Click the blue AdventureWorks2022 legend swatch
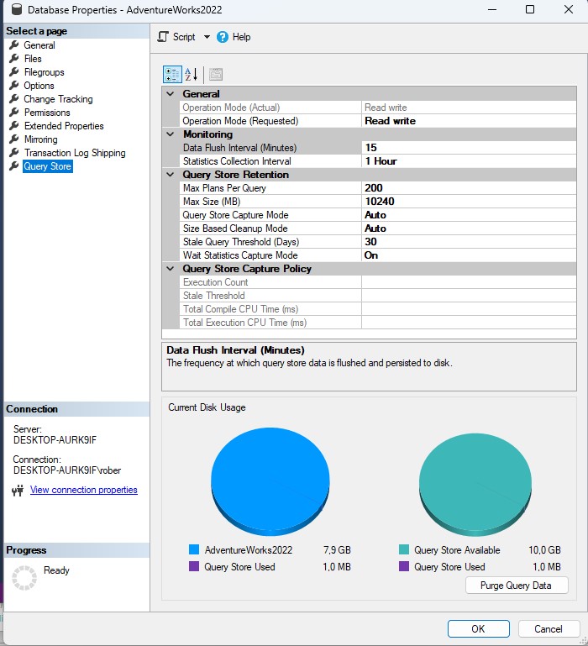Image resolution: width=588 pixels, height=646 pixels. pos(194,550)
